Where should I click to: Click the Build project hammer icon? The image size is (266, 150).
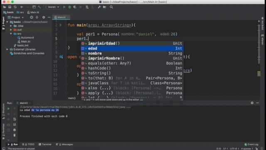point(39,7)
